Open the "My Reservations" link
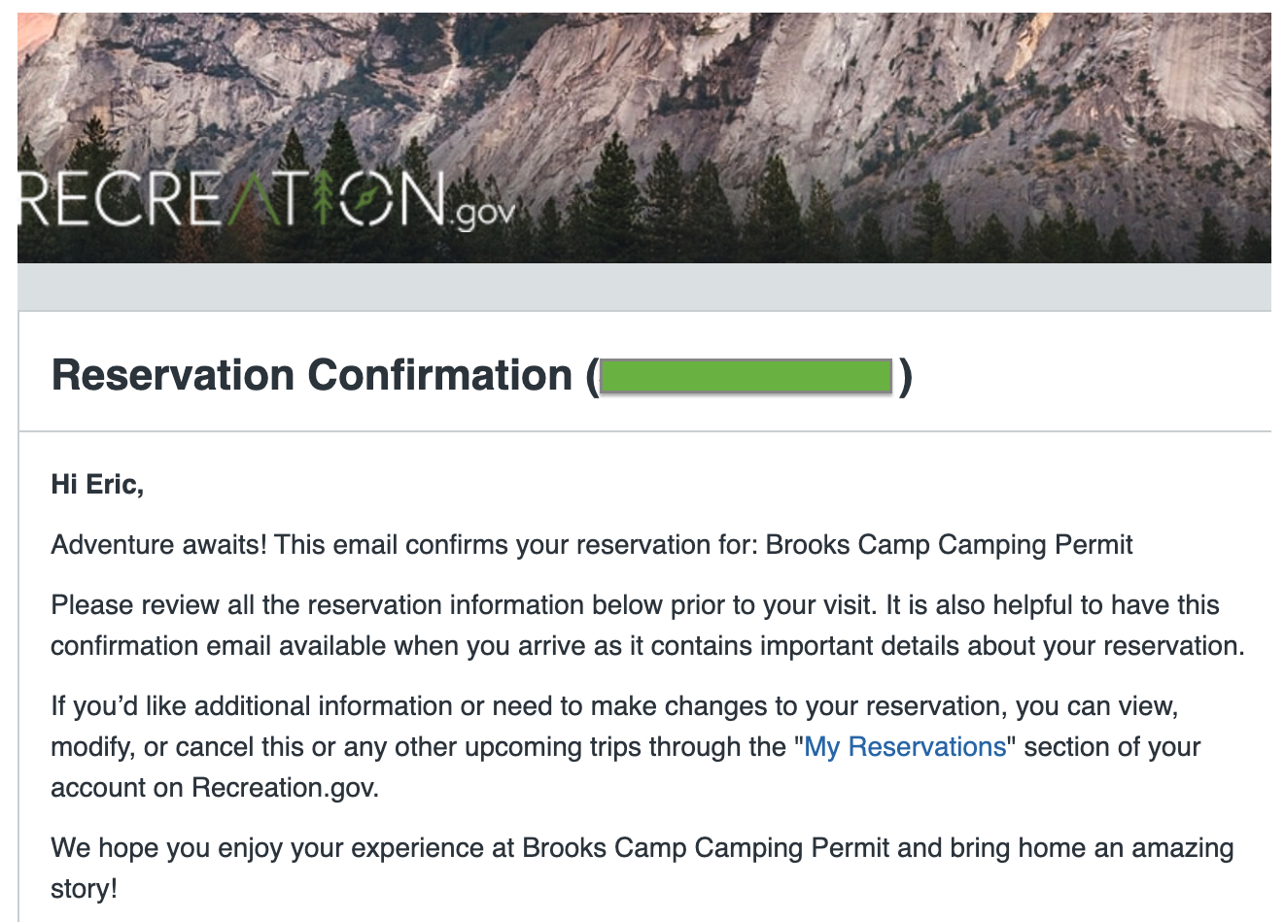 click(905, 747)
